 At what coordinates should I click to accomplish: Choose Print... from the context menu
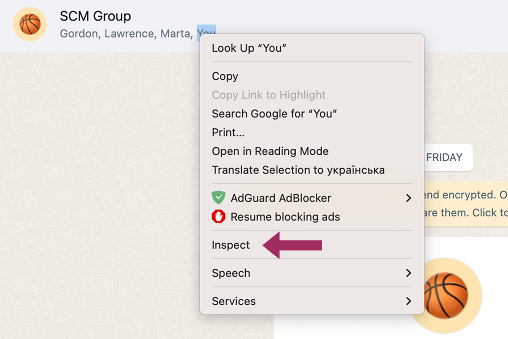pyautogui.click(x=228, y=132)
